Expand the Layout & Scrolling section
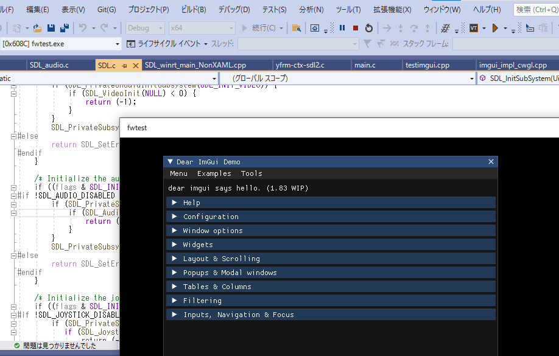Viewport: 559px width, 356px height. pyautogui.click(x=331, y=259)
